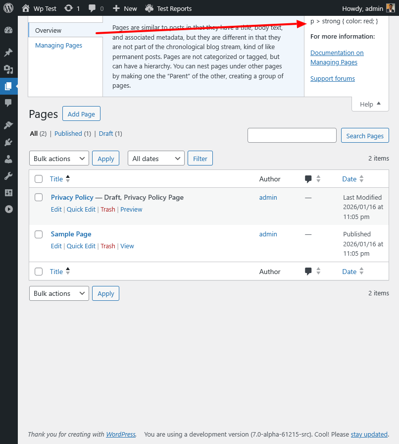Tick the Sample Page row checkbox

point(39,234)
